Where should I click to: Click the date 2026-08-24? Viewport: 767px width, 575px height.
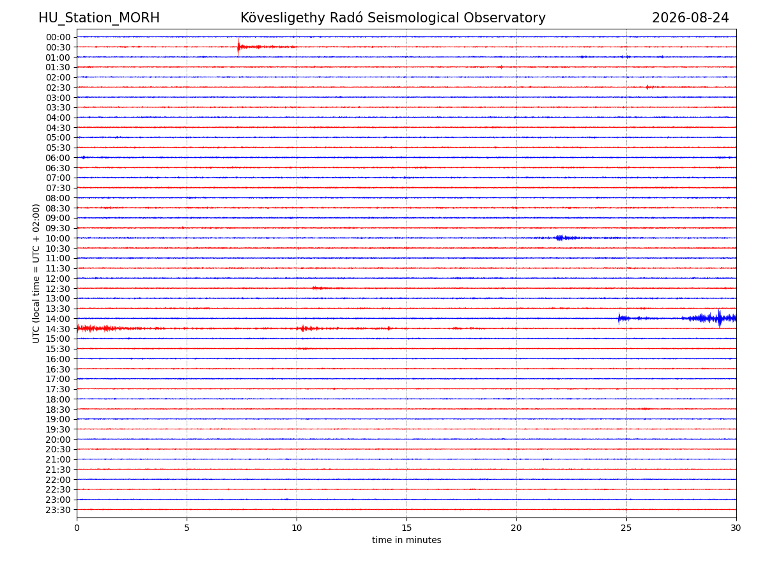[690, 18]
